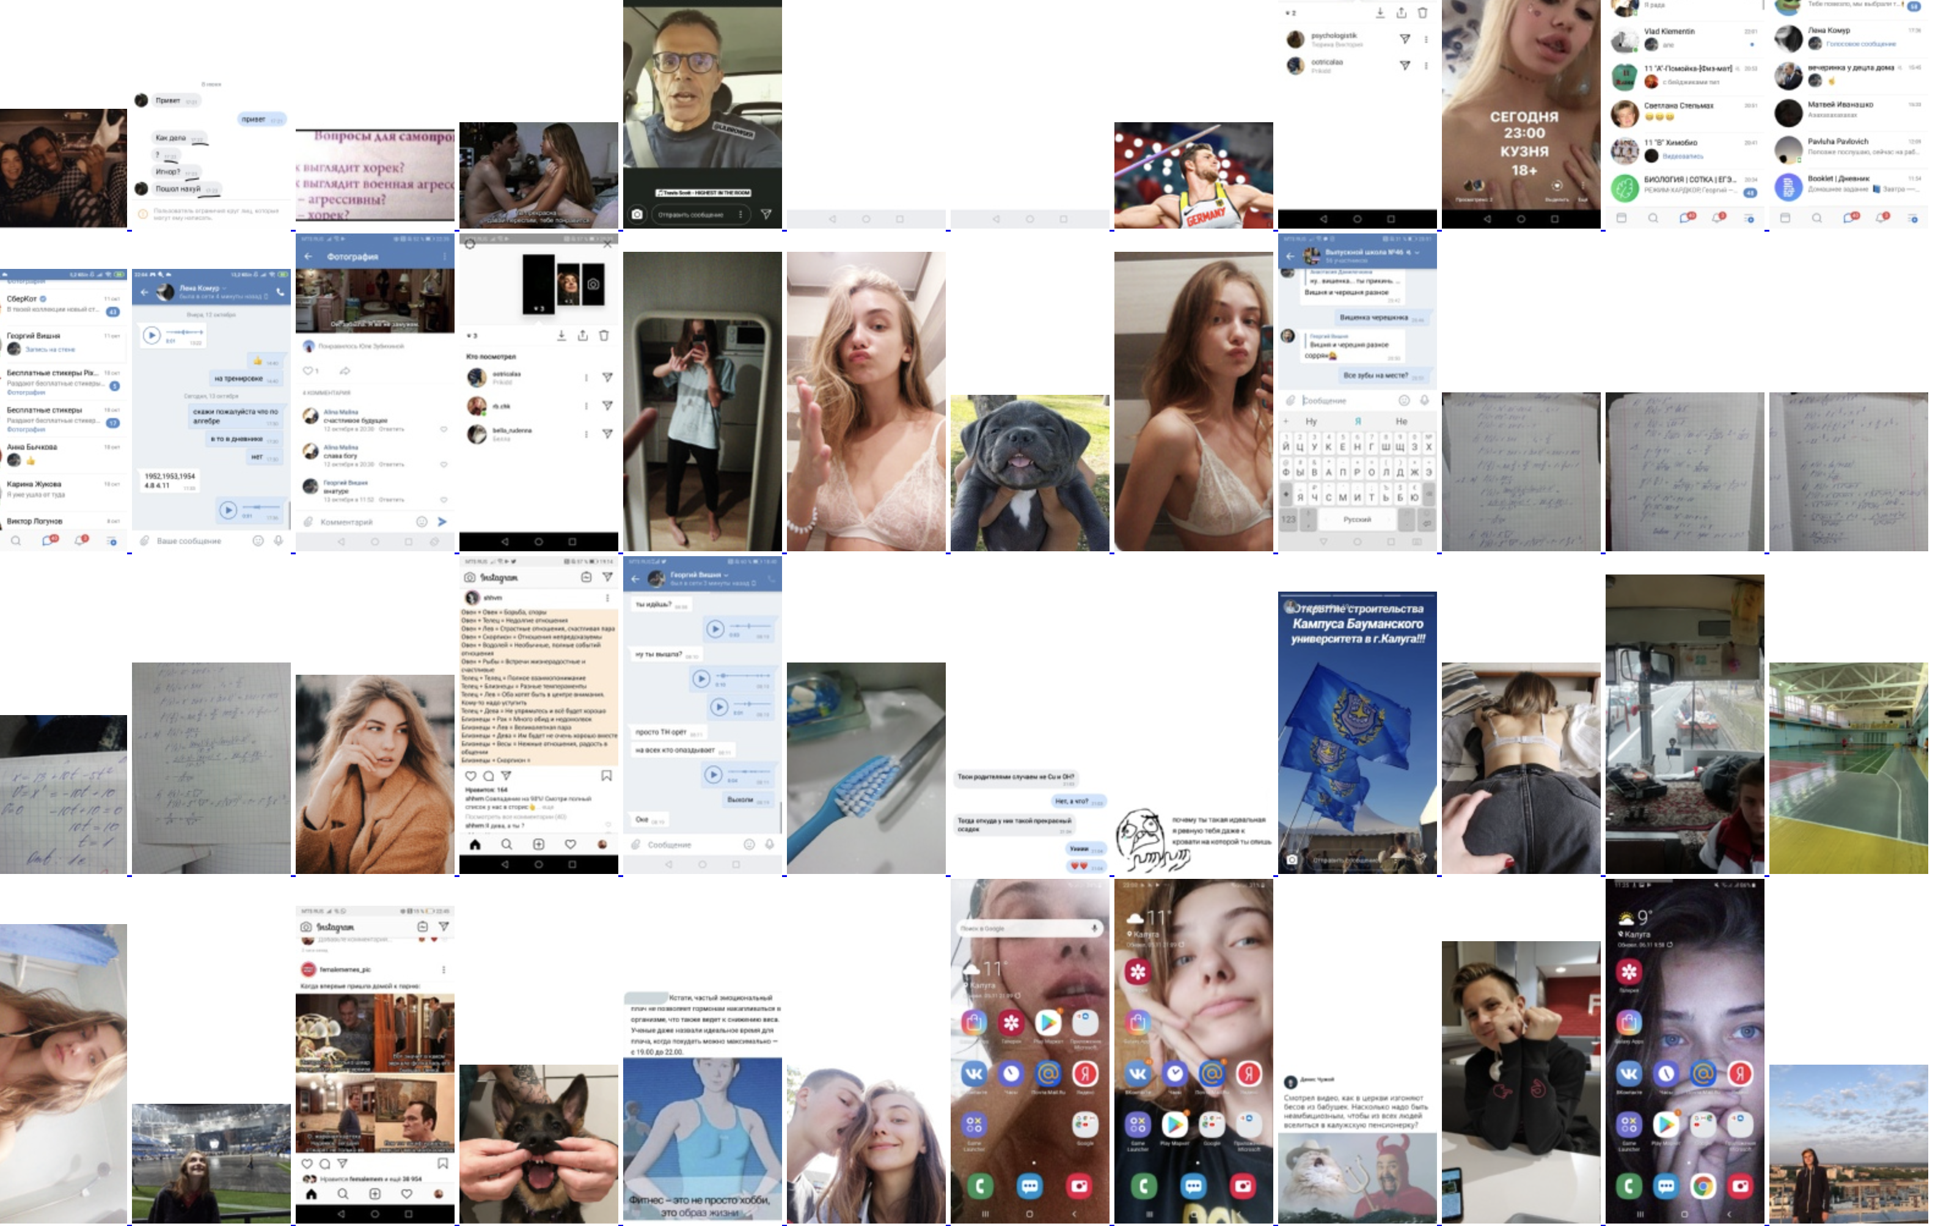Viewport: 1960px width, 1226px height.
Task: Select the blue toothbrush photo
Action: (x=866, y=768)
